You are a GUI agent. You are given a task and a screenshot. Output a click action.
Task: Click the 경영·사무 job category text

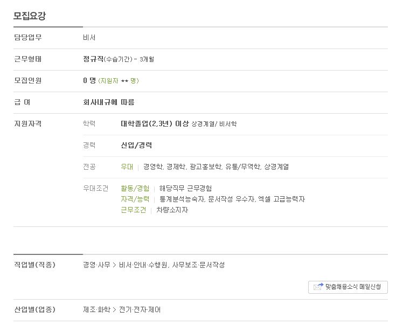click(96, 265)
